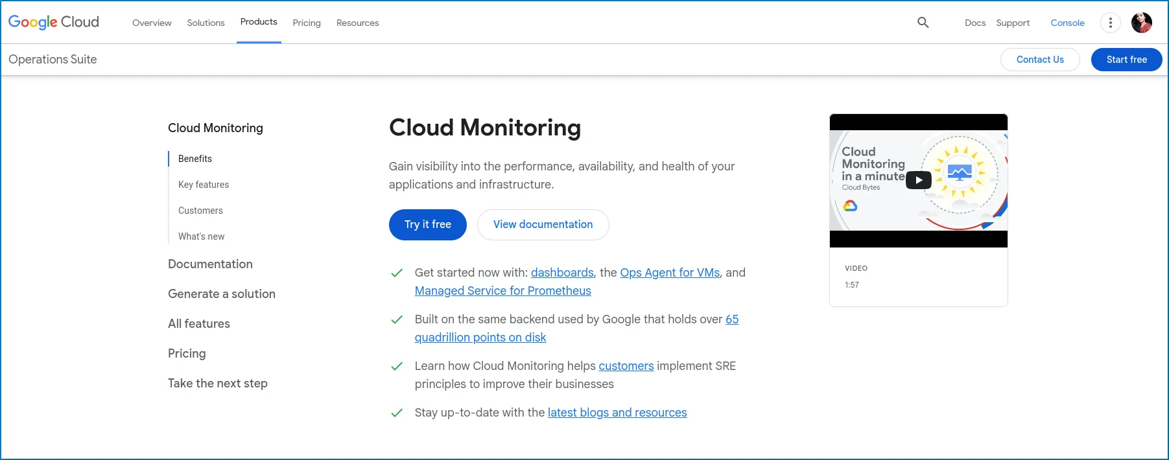Follow Managed Service for Prometheus link
The image size is (1169, 460).
point(503,291)
